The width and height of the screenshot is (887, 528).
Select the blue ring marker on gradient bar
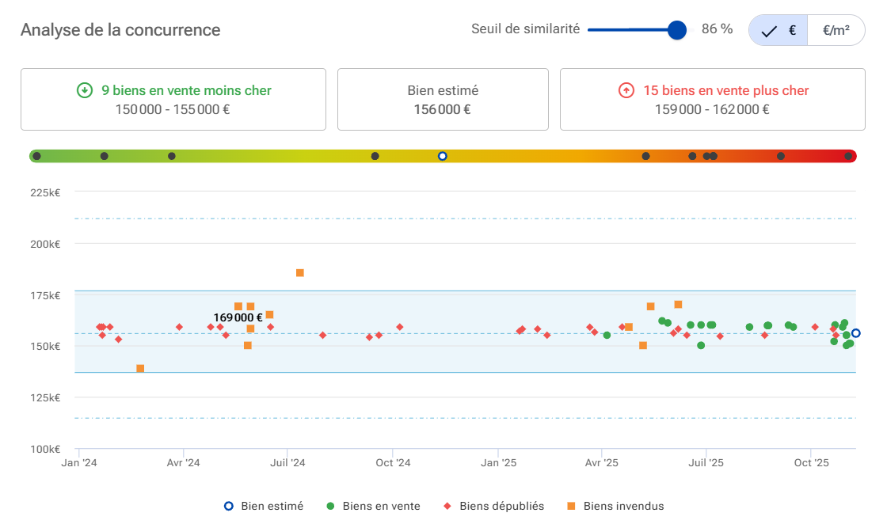coord(443,156)
